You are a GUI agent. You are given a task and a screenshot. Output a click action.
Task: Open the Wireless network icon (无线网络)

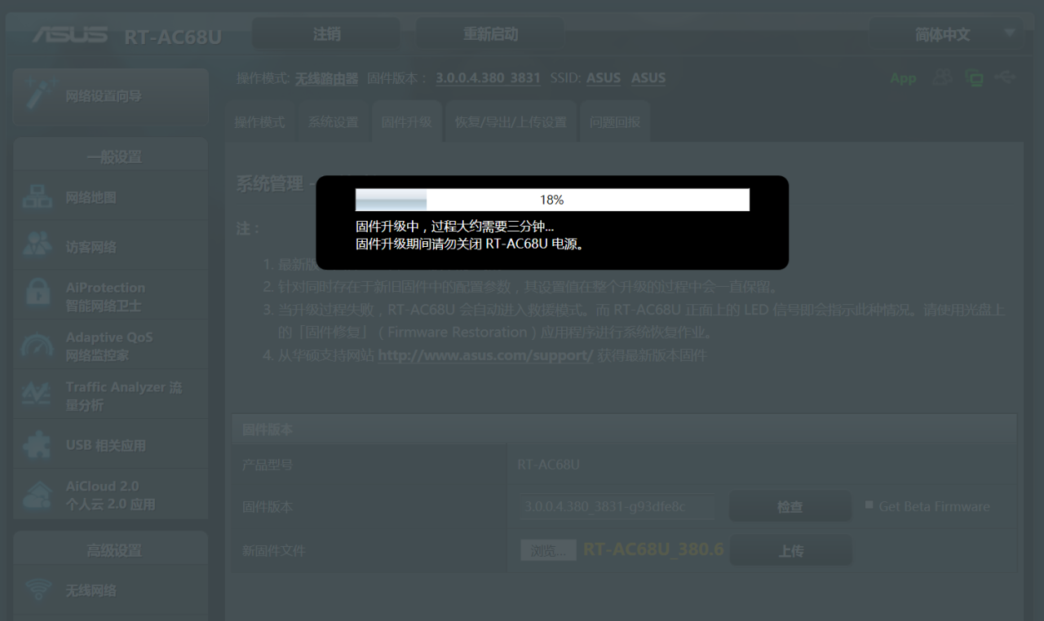pos(38,590)
